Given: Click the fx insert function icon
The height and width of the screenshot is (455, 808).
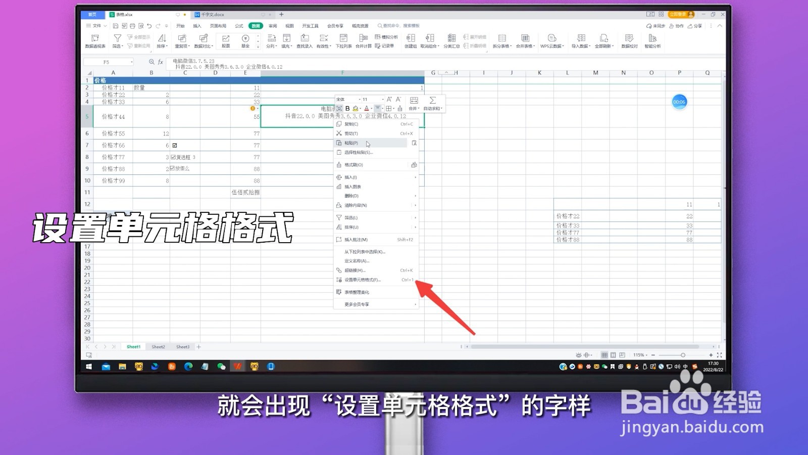Looking at the screenshot, I should coord(161,62).
